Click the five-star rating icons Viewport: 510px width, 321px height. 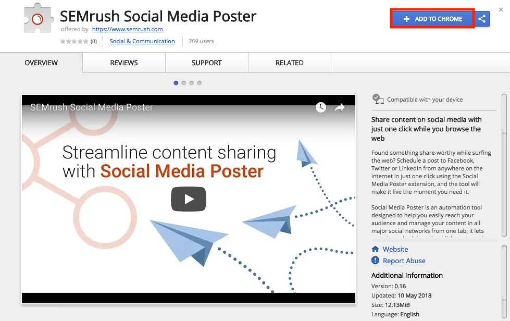(x=74, y=41)
